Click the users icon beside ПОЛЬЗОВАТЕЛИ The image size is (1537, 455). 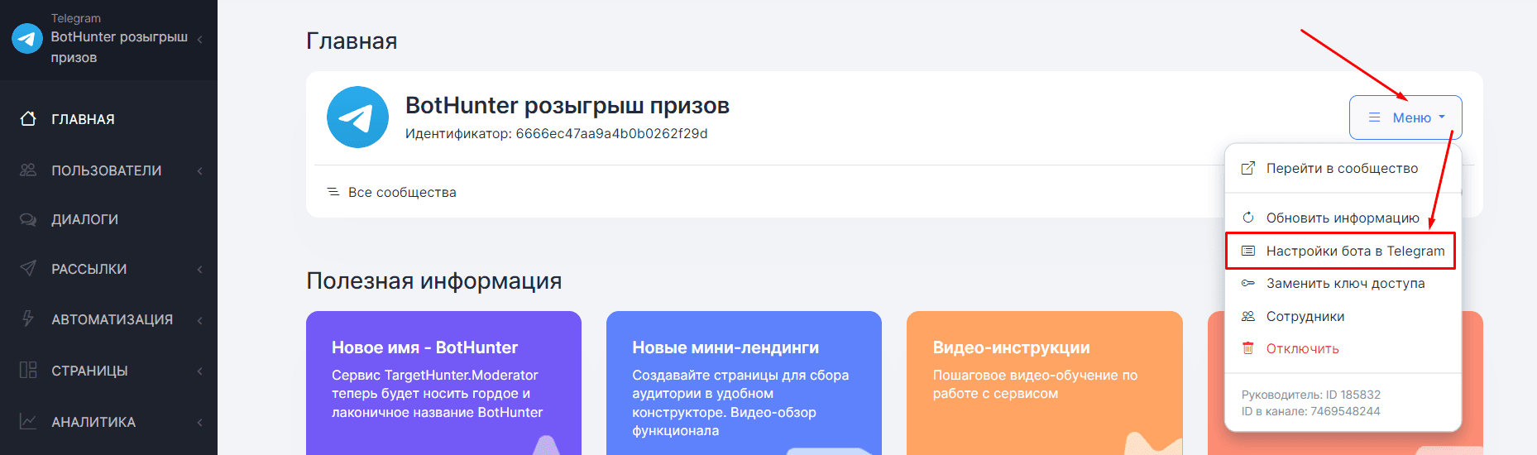tap(28, 170)
